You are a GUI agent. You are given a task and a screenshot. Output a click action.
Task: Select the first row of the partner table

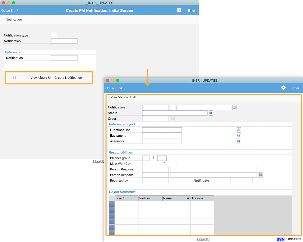[x=111, y=204]
